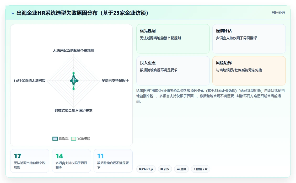Click the icon inside the 表格 chip
Screen dimensions: 296x183
pyautogui.click(x=162, y=169)
